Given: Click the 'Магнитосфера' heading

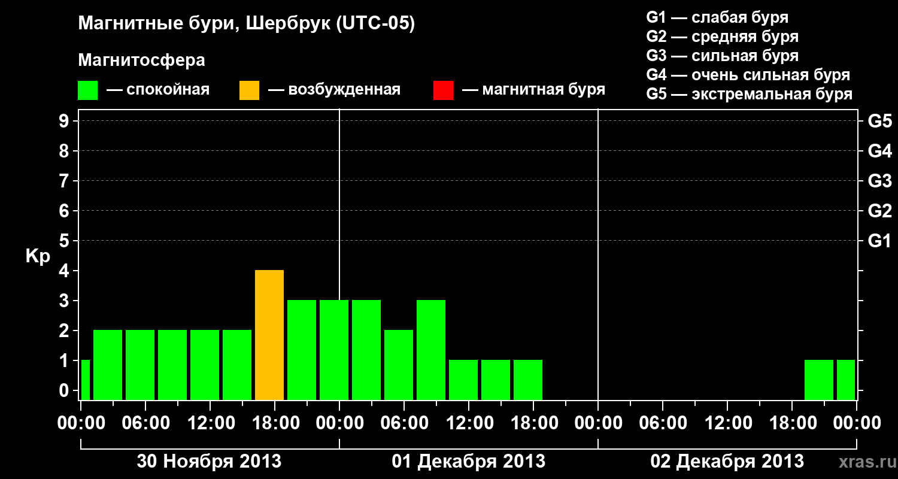Looking at the screenshot, I should tap(141, 60).
